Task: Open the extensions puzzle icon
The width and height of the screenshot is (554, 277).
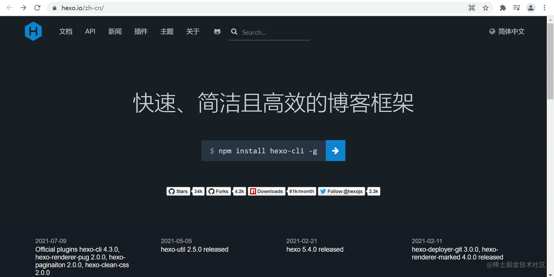Action: [503, 8]
